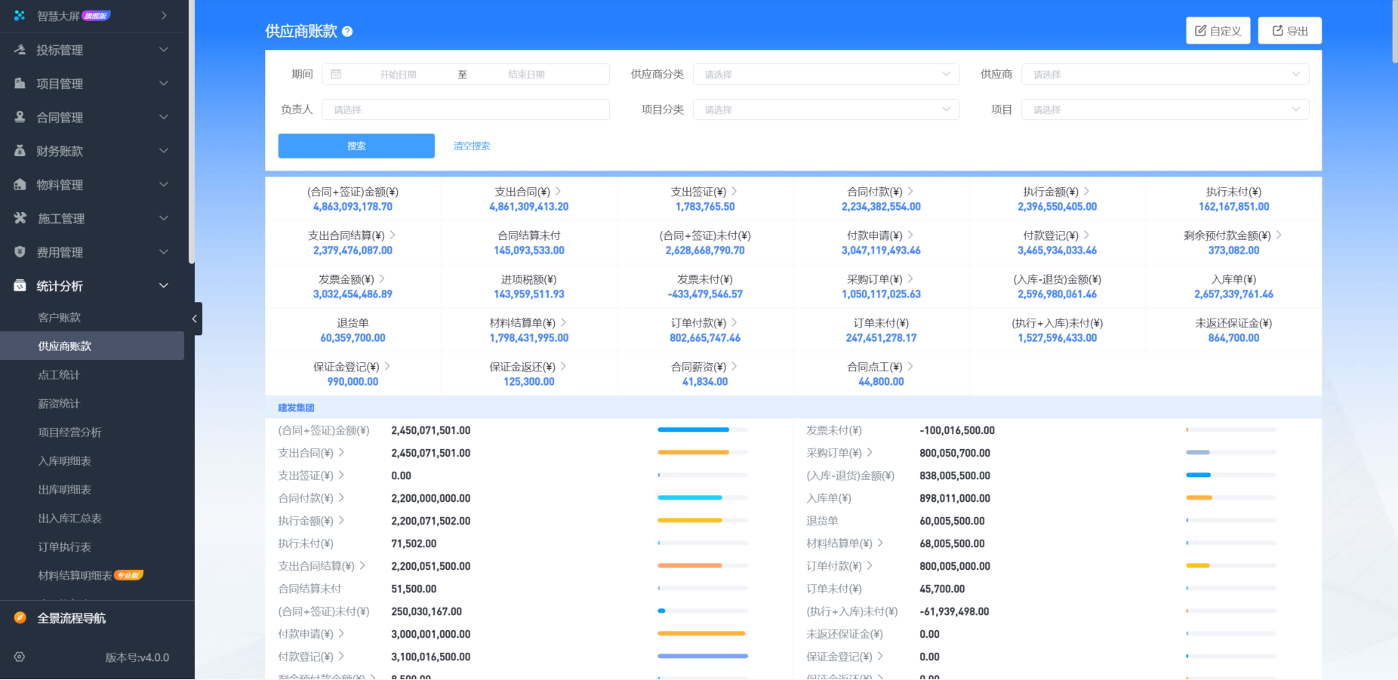Collapse the 统计分析 sidebar section chevron
Screen dimensions: 1398x680
pos(162,285)
